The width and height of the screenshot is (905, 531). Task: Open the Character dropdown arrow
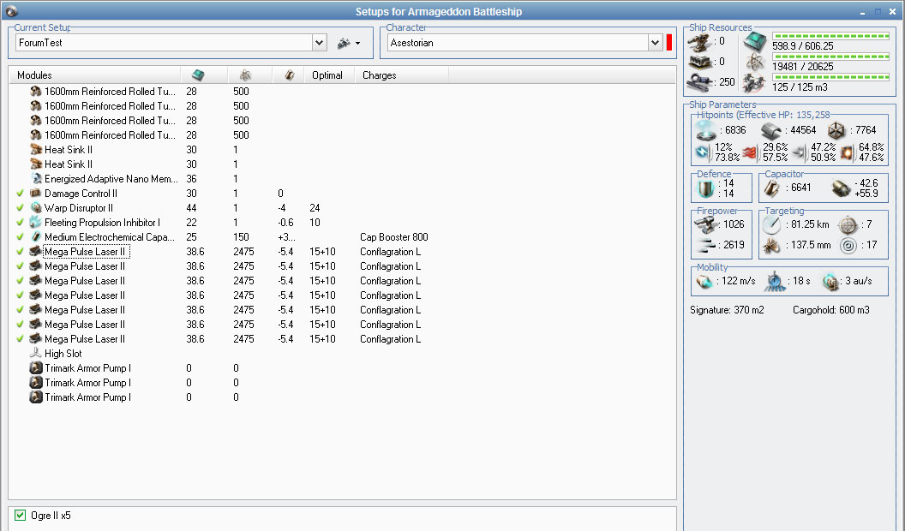tap(655, 43)
